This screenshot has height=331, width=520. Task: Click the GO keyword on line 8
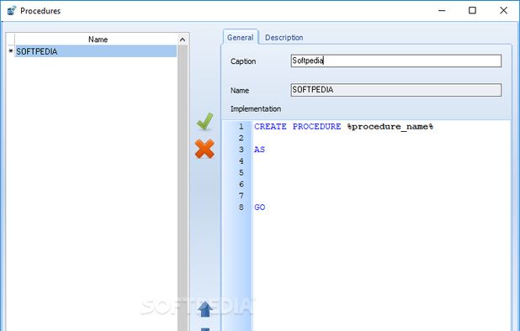(259, 208)
